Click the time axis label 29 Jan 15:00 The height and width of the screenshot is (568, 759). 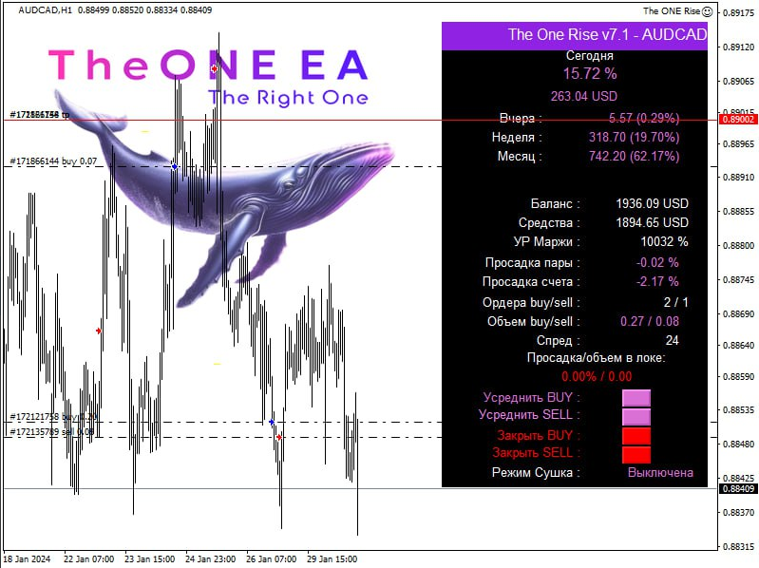pos(332,559)
